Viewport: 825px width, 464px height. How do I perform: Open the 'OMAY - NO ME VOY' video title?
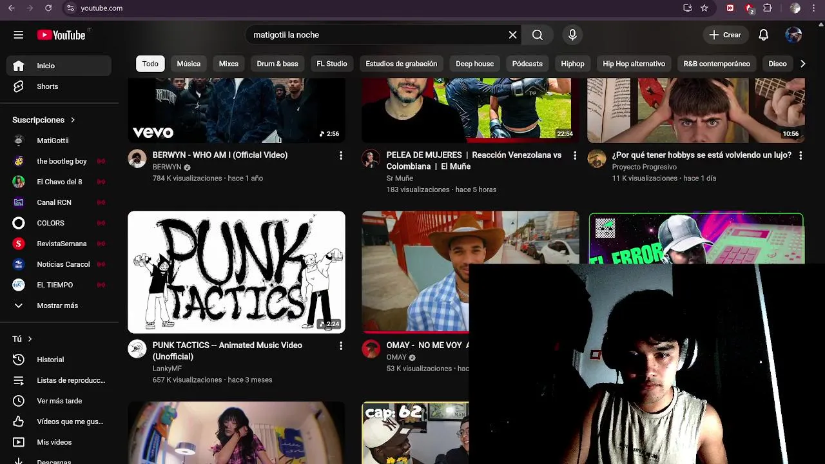coord(427,345)
